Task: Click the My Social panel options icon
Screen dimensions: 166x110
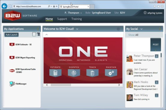Action: pos(160,29)
